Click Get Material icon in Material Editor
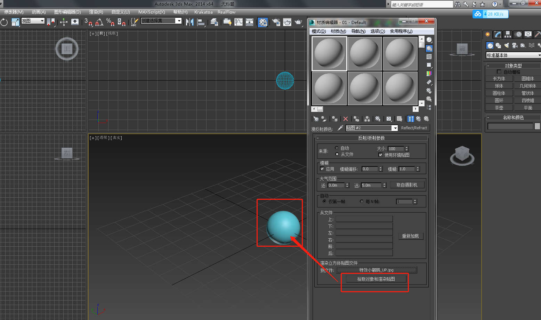541x320 pixels. coord(316,119)
